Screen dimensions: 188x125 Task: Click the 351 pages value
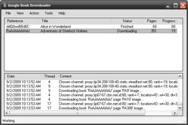153,31
